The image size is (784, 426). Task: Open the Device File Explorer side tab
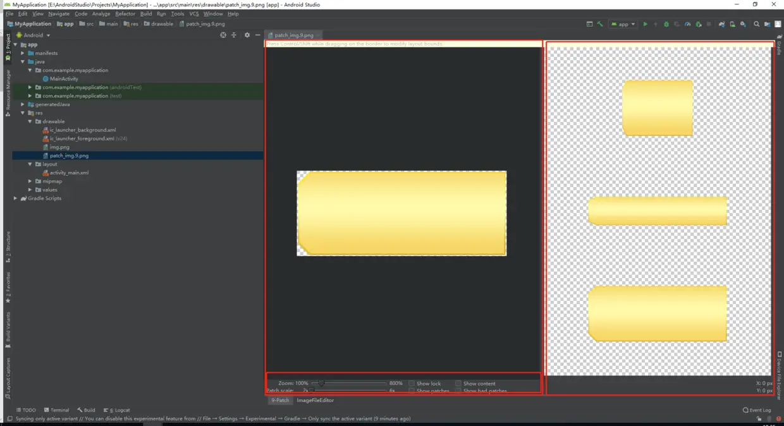point(780,376)
